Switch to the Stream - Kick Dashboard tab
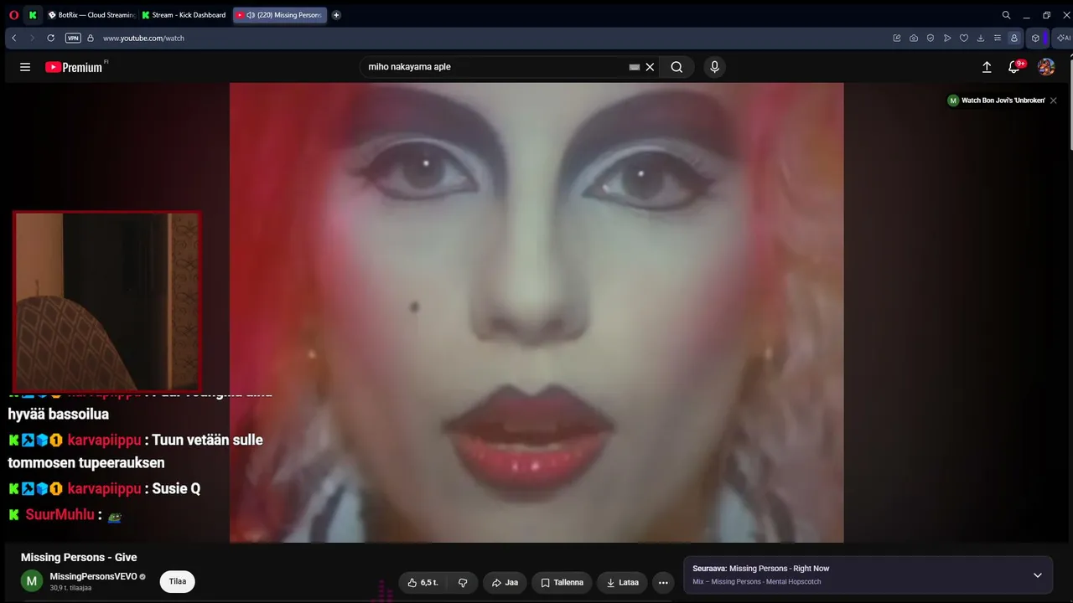The image size is (1073, 603). (x=184, y=15)
